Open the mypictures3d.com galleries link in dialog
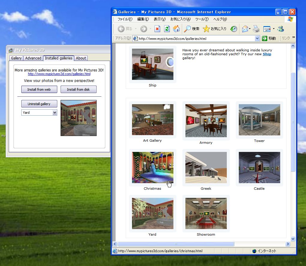Viewport: 306px width, 266px height. 59,74
